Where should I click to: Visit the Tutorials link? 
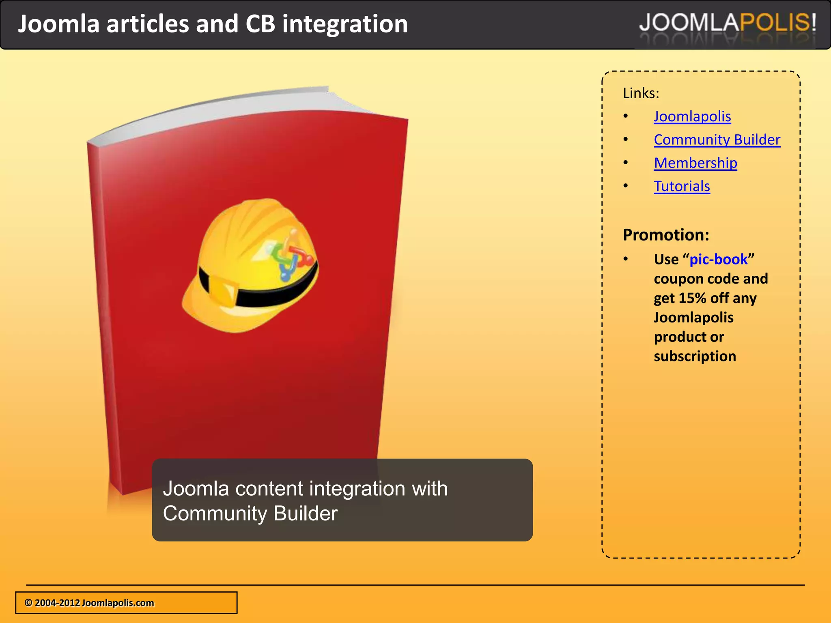(682, 187)
